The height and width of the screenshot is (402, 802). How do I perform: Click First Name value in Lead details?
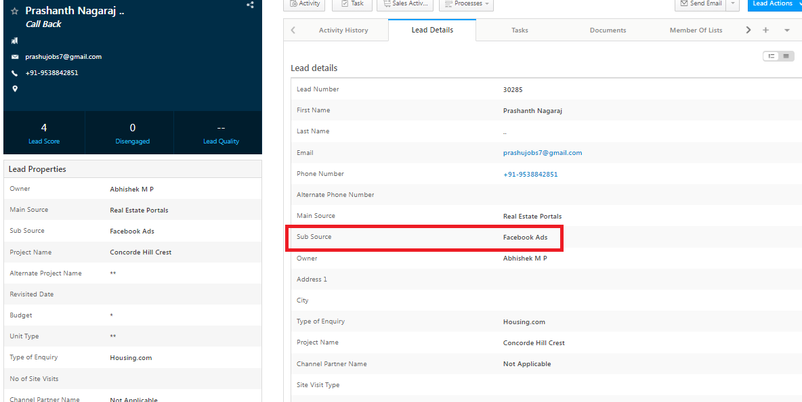coord(532,111)
